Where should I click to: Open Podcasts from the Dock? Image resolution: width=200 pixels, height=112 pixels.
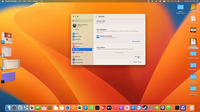tap(121, 108)
